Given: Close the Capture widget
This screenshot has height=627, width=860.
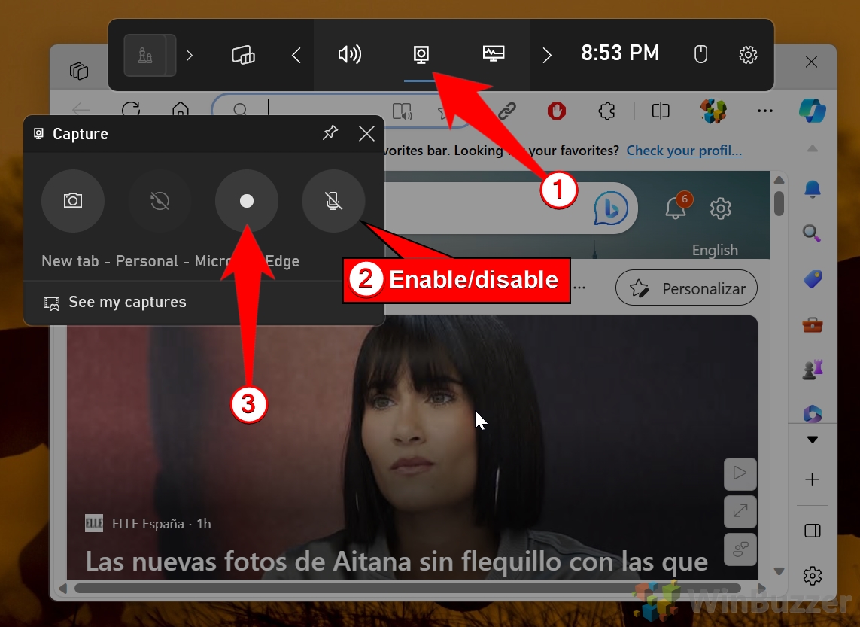Looking at the screenshot, I should pyautogui.click(x=366, y=133).
